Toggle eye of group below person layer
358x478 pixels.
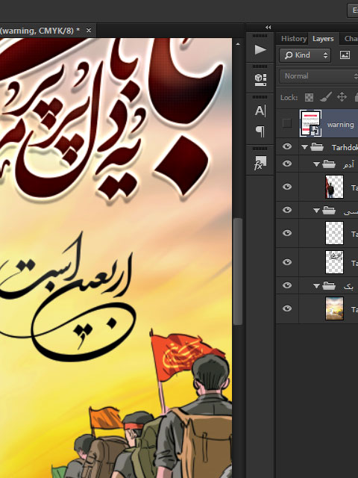[286, 210]
